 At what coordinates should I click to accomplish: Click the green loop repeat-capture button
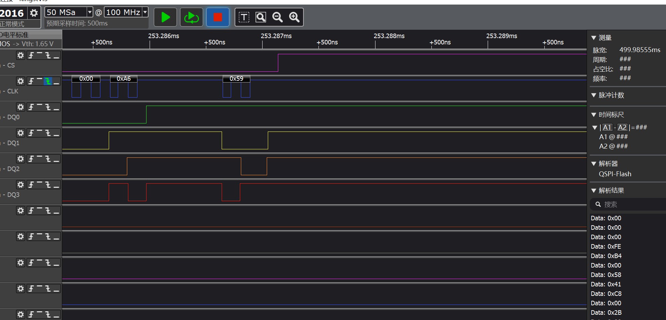click(191, 17)
